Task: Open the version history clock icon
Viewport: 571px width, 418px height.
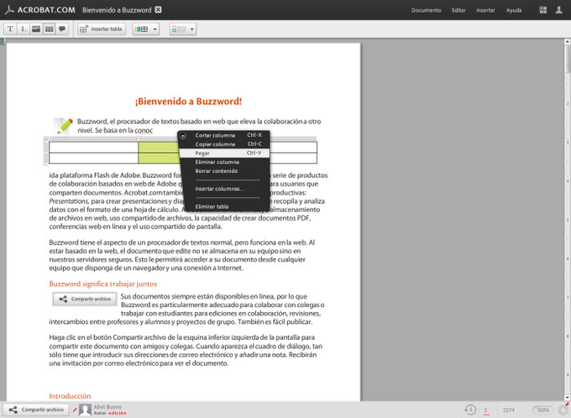Action: [470, 410]
